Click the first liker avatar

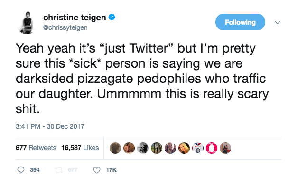pyautogui.click(x=115, y=148)
